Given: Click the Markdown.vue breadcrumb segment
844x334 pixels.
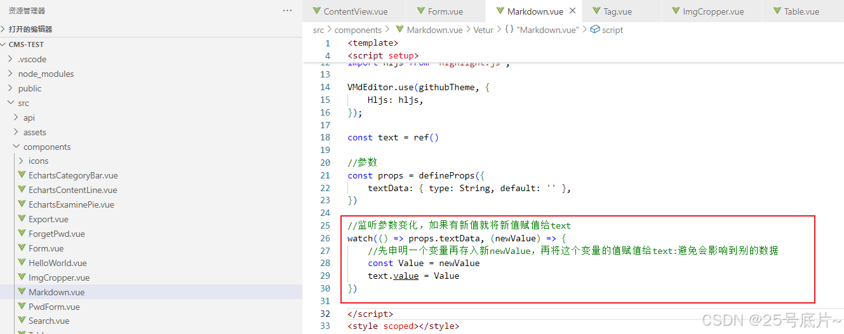Looking at the screenshot, I should 434,30.
